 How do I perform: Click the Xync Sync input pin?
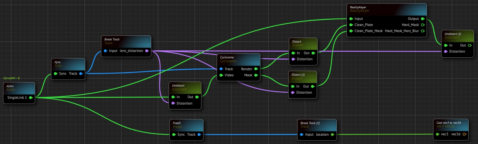point(55,73)
